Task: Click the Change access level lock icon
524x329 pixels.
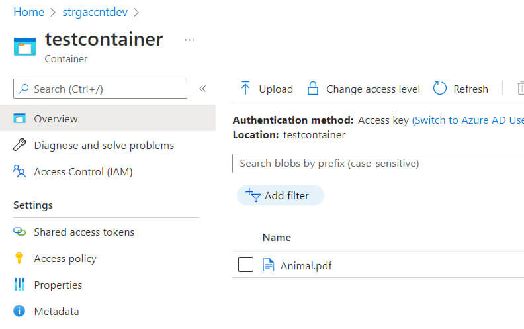Action: [x=313, y=89]
